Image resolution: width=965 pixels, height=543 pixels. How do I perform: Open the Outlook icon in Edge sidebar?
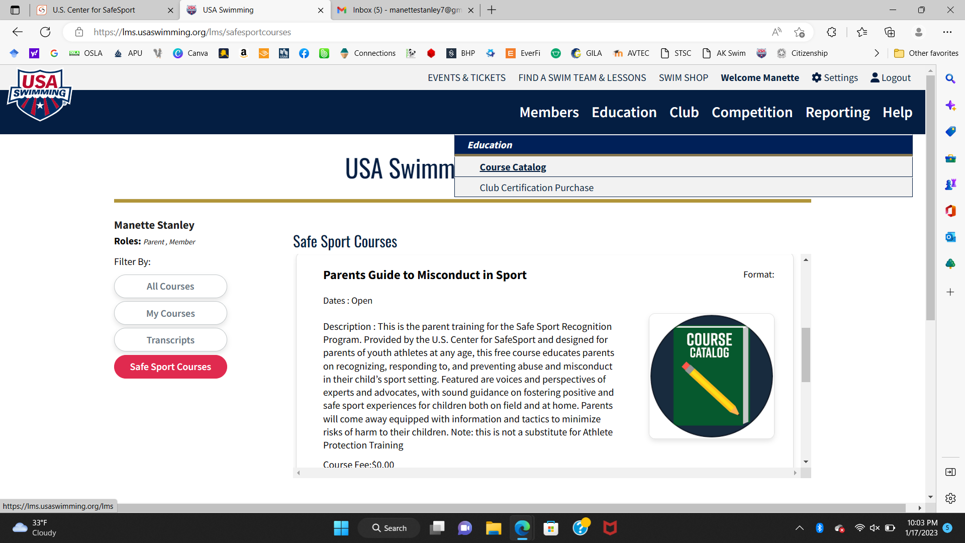pos(950,237)
